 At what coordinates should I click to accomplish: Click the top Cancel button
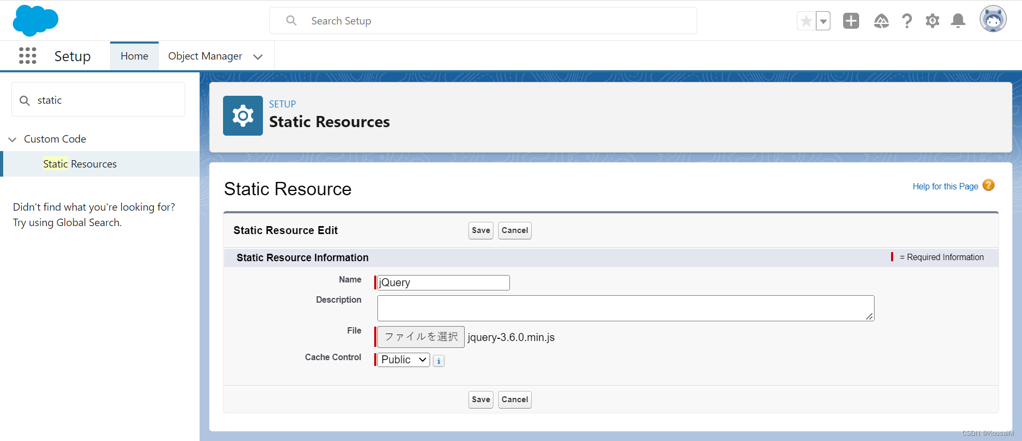(515, 230)
